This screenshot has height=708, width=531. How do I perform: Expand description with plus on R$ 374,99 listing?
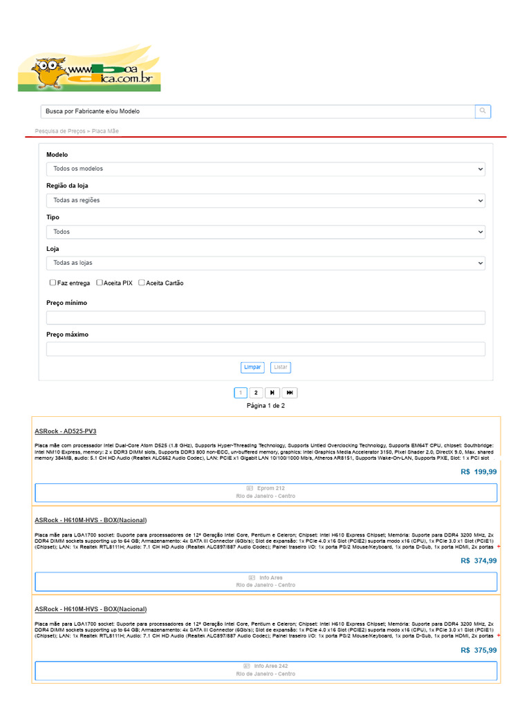coord(499,547)
